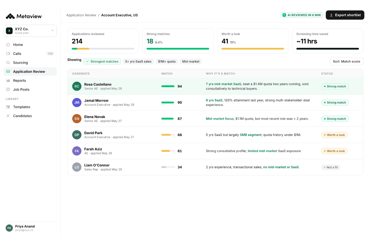370x246 pixels.
Task: Open Templates under Library
Action: [x=30, y=107]
